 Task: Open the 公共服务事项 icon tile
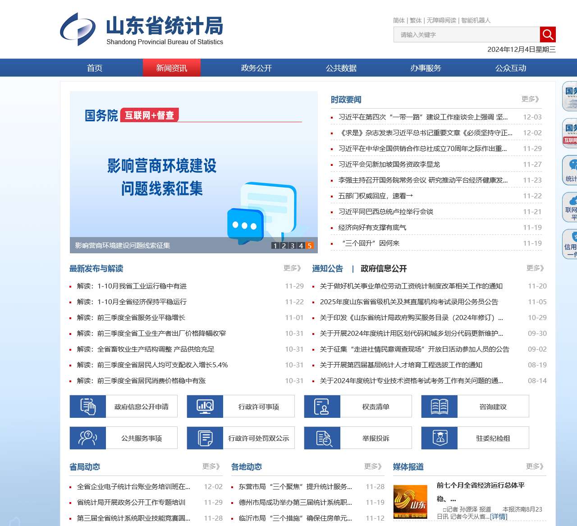tap(124, 438)
